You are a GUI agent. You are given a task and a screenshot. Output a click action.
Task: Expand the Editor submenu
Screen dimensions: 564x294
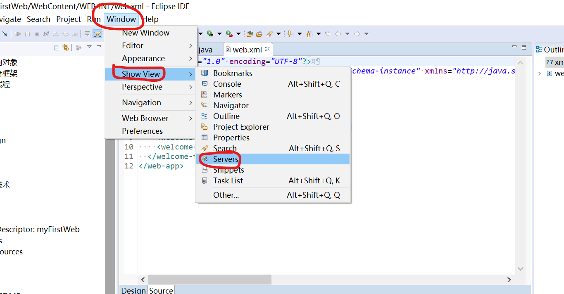(151, 45)
